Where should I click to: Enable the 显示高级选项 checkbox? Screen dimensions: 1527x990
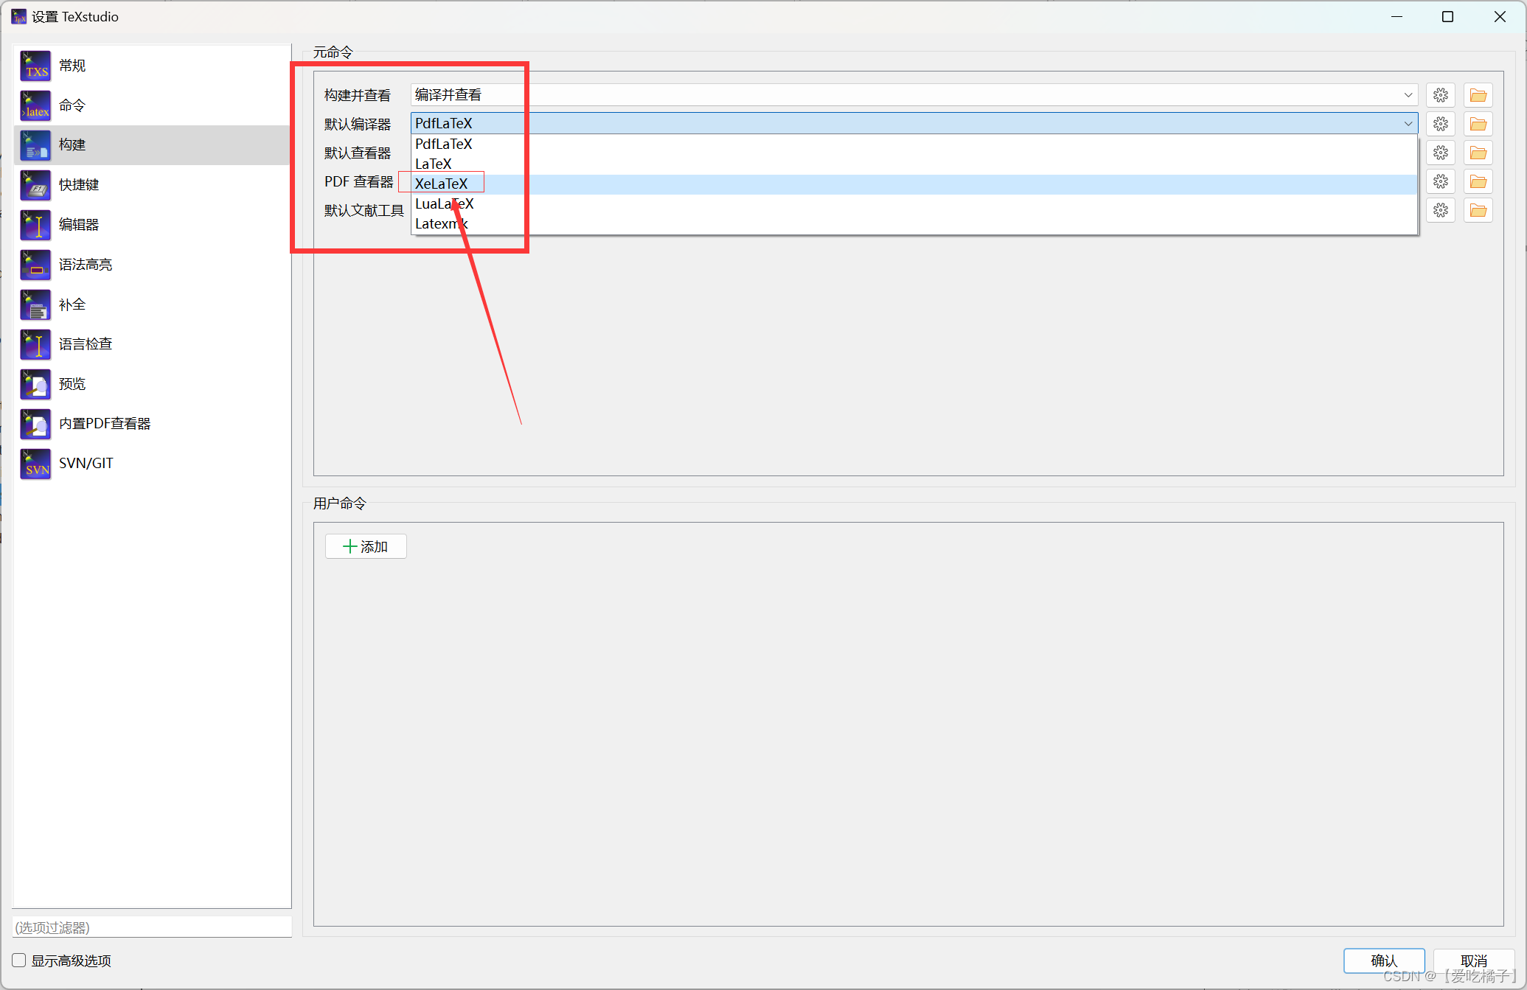pyautogui.click(x=17, y=960)
